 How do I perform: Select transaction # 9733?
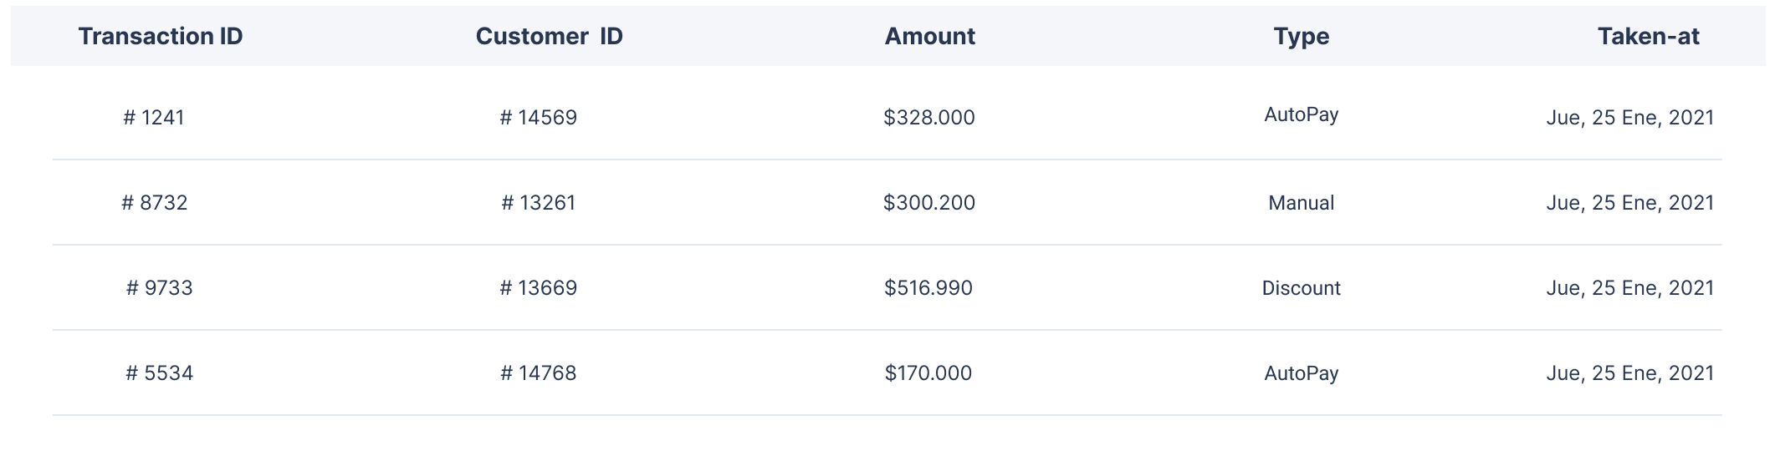(x=160, y=288)
